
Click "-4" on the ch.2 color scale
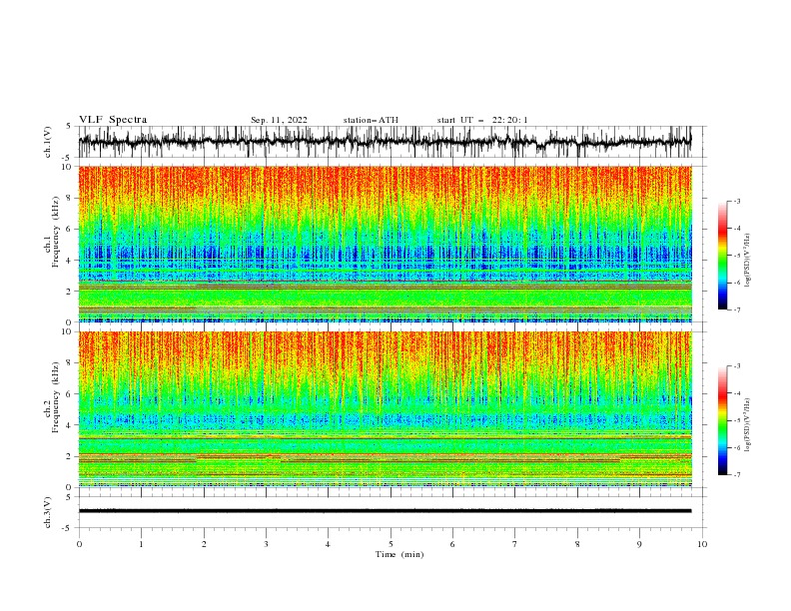[x=737, y=393]
